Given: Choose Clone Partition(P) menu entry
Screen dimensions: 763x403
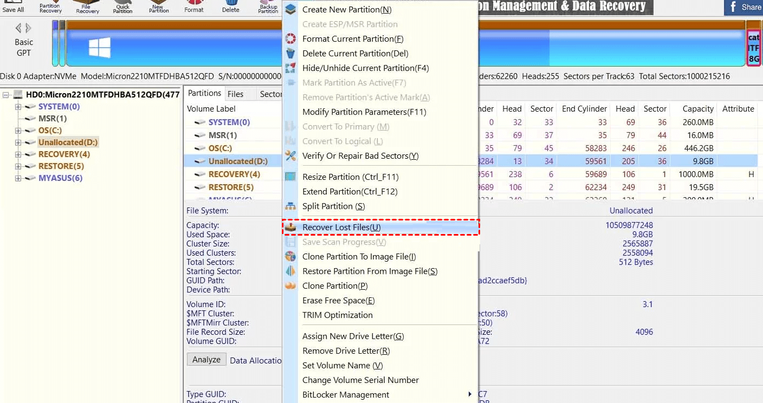Looking at the screenshot, I should (380, 286).
